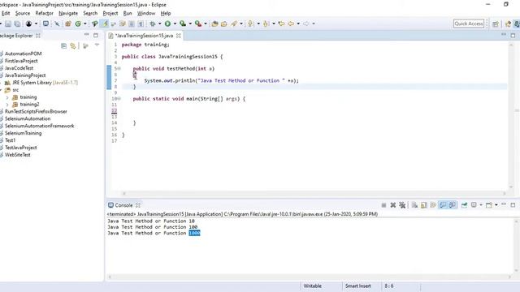
Task: Toggle Mark Occurrences highlighter in toolbar
Action: coord(105,24)
